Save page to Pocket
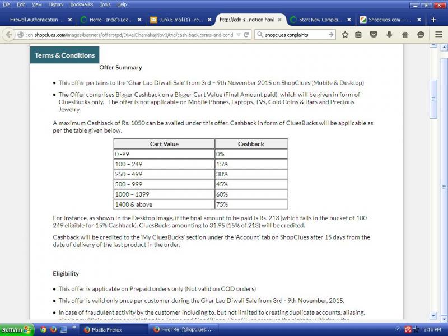The height and width of the screenshot is (336, 448). click(374, 35)
